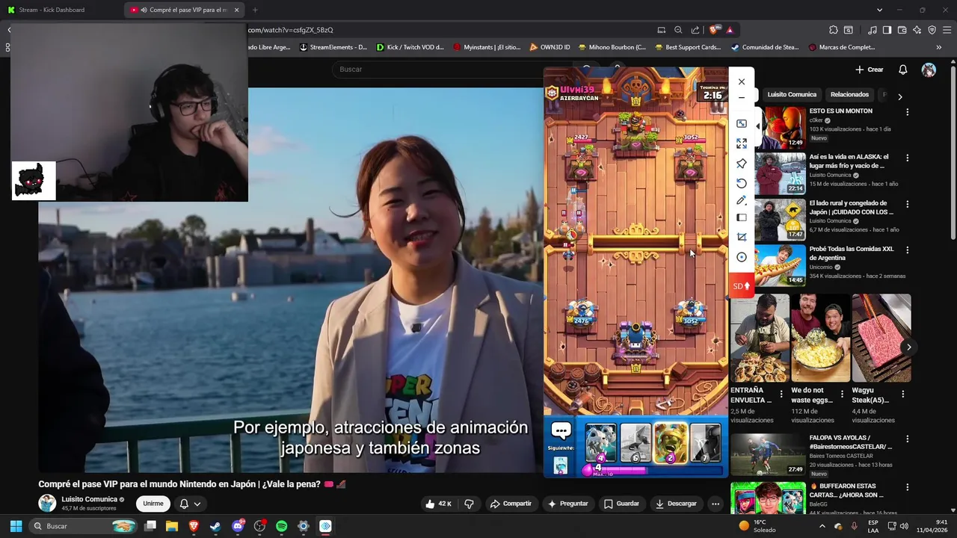Image resolution: width=957 pixels, height=538 pixels.
Task: Open options for rural Japón video
Action: click(908, 204)
